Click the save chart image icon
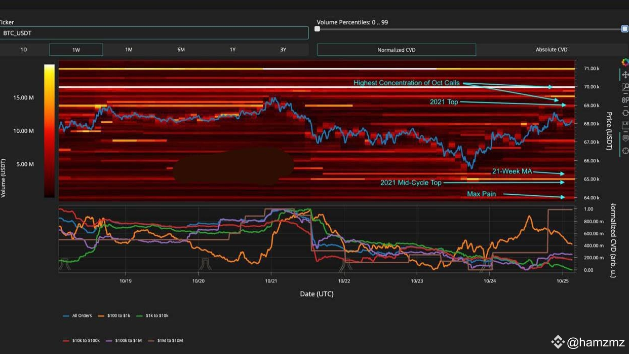 coord(624,125)
